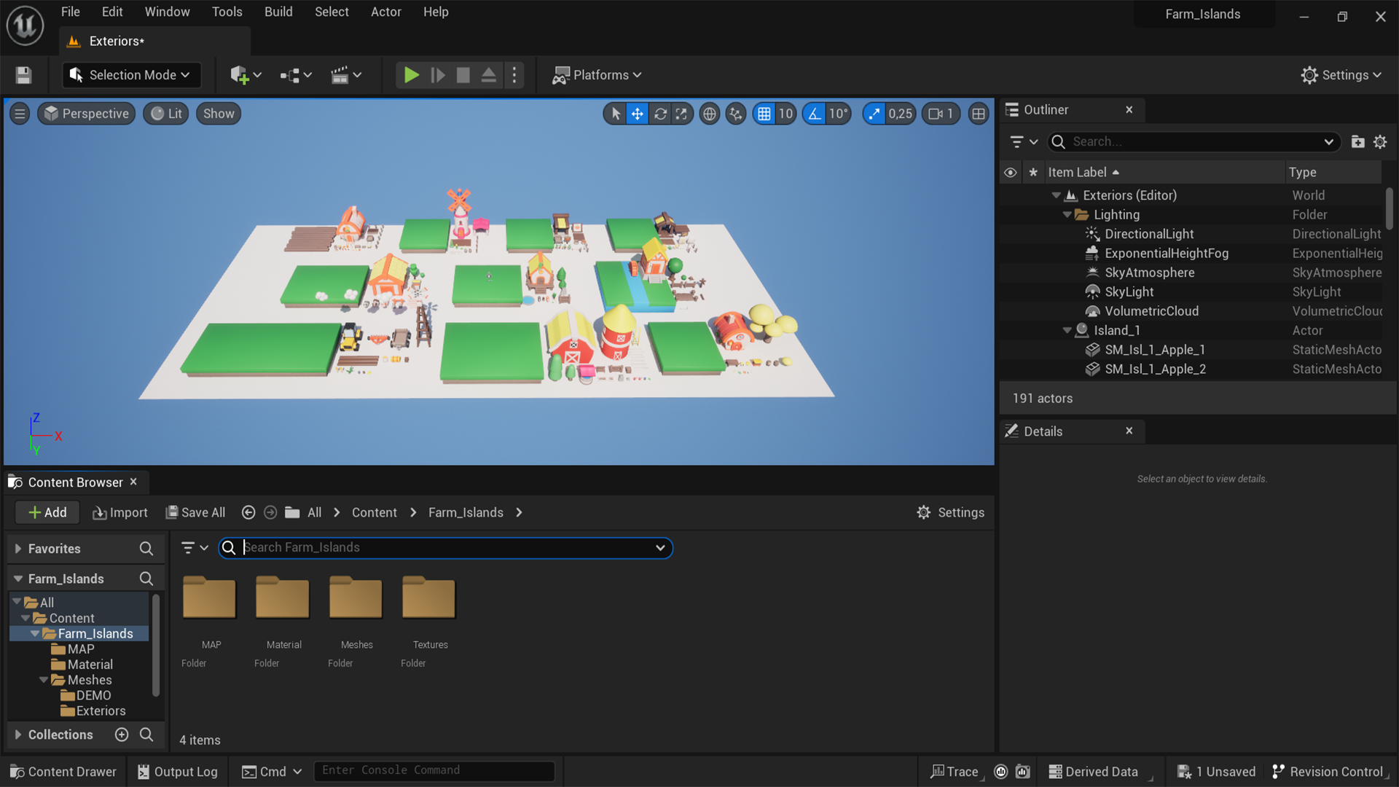Activate the Scale tool

point(682,114)
